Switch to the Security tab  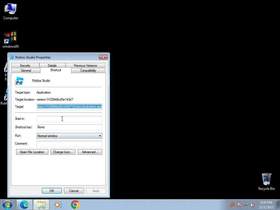pos(25,66)
